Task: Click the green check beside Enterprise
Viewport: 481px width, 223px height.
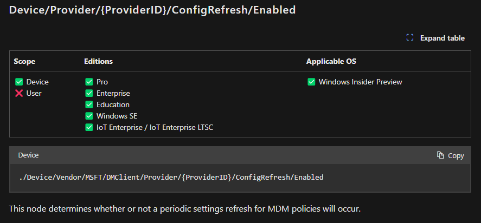Action: (89, 93)
